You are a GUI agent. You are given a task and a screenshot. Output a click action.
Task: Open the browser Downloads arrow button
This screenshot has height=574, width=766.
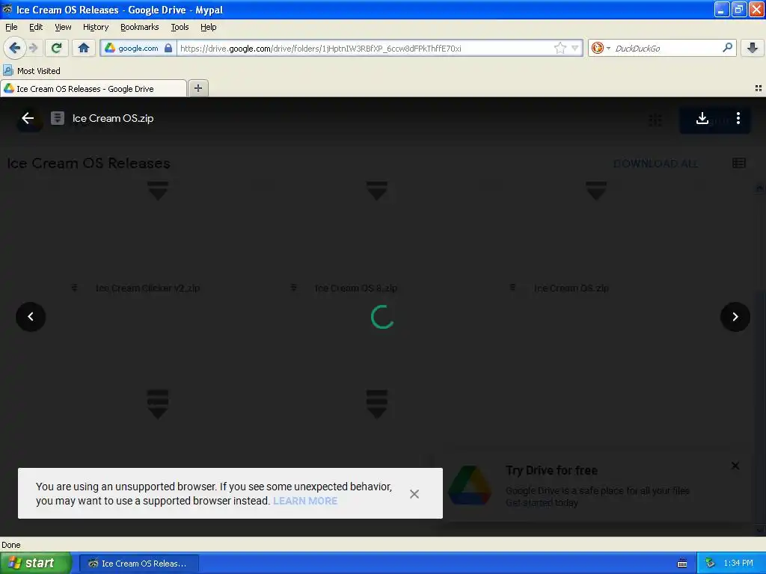point(753,48)
